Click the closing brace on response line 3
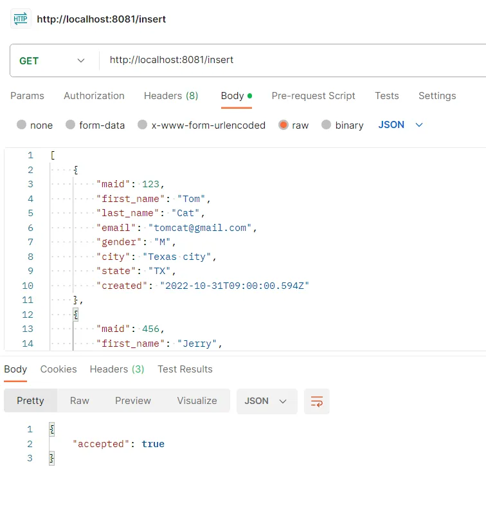The width and height of the screenshot is (486, 505). tap(52, 458)
